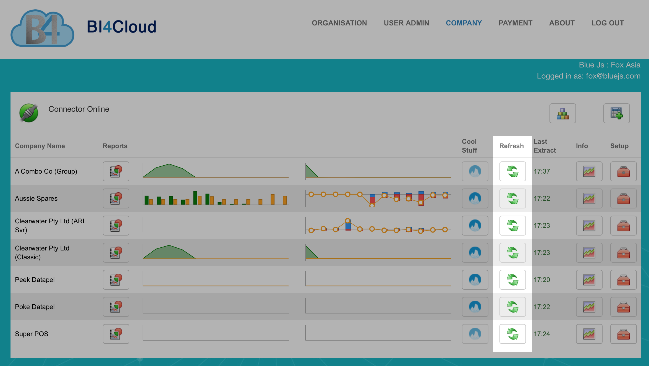Open Reports for Super POS
Viewport: 649px width, 366px height.
116,334
